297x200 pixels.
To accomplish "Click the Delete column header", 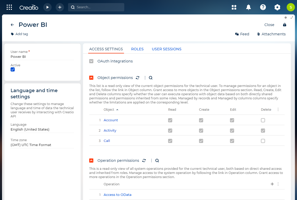I will (x=266, y=110).
